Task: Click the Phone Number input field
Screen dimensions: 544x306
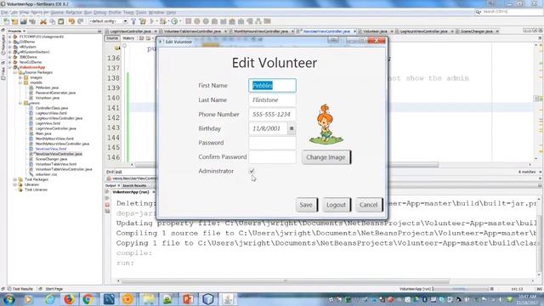Action: (272, 115)
